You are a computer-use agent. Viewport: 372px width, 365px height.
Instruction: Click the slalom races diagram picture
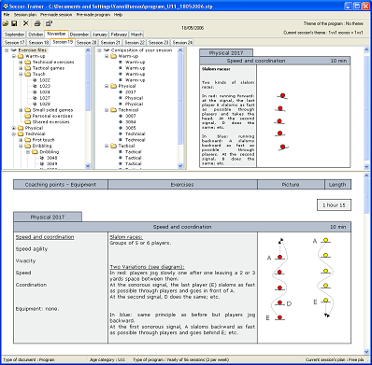pyautogui.click(x=304, y=279)
